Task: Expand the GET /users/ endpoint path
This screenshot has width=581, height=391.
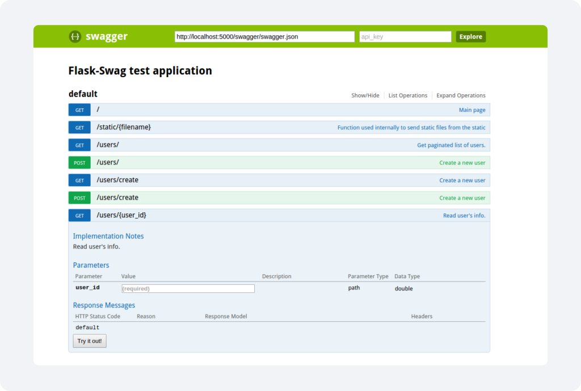Action: (x=108, y=145)
